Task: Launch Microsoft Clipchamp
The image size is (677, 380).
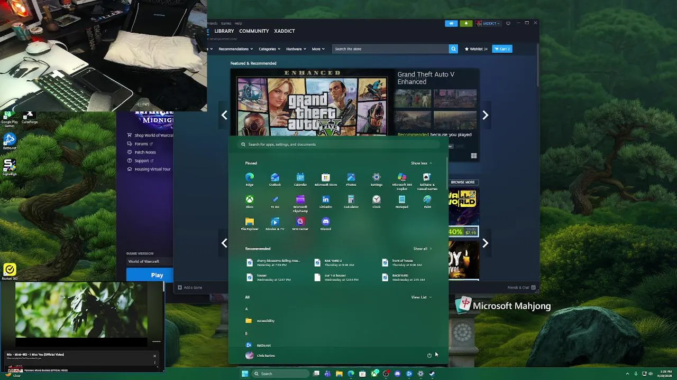Action: tap(300, 203)
